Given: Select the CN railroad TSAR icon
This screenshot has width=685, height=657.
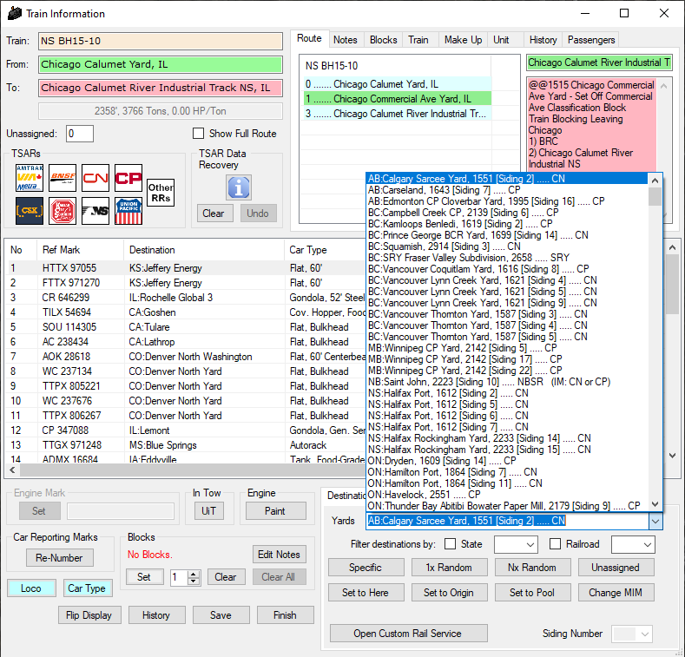Looking at the screenshot, I should click(x=96, y=178).
